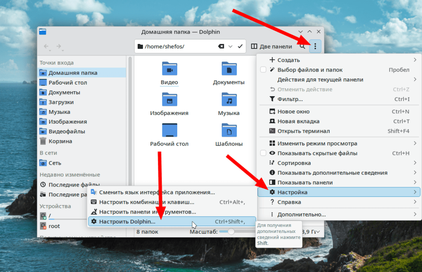Open the Шаблоны folder icon
The image size is (422, 272).
point(229,131)
